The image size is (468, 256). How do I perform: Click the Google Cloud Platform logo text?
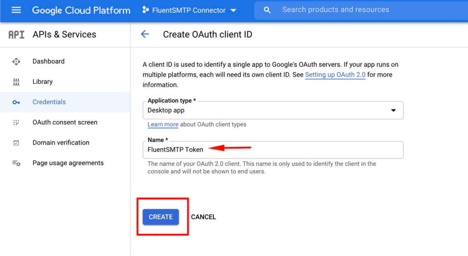pos(81,10)
